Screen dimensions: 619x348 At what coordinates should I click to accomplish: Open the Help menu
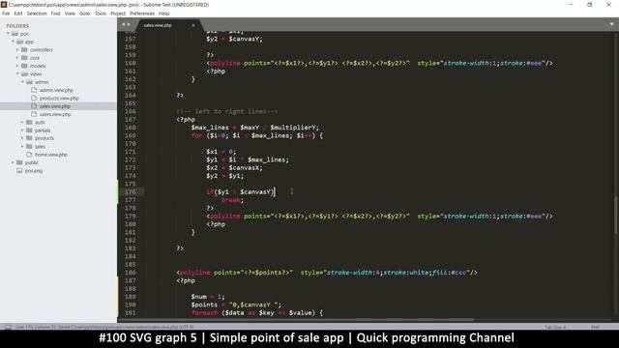pyautogui.click(x=163, y=14)
